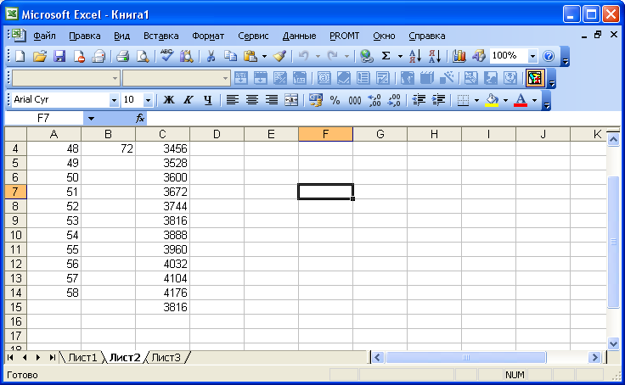Expand the Arial Cyr font name dropdown
The height and width of the screenshot is (385, 625).
point(114,100)
